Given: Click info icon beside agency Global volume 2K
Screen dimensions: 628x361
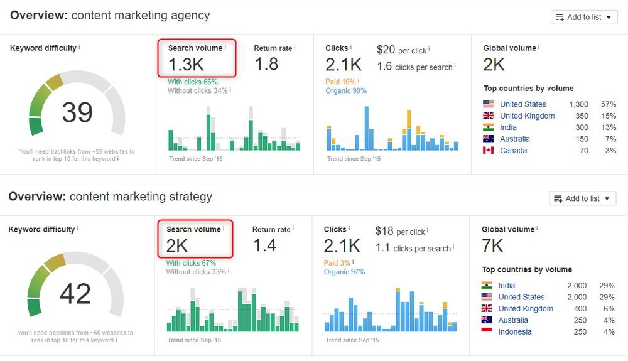Looking at the screenshot, I should click(x=539, y=46).
